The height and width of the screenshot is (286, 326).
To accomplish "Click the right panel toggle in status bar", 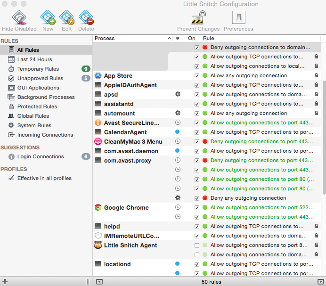I will [321, 282].
